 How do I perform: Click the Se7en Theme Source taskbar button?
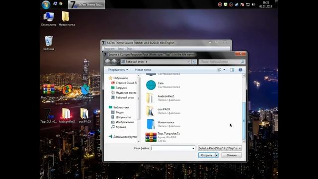click(x=86, y=4)
